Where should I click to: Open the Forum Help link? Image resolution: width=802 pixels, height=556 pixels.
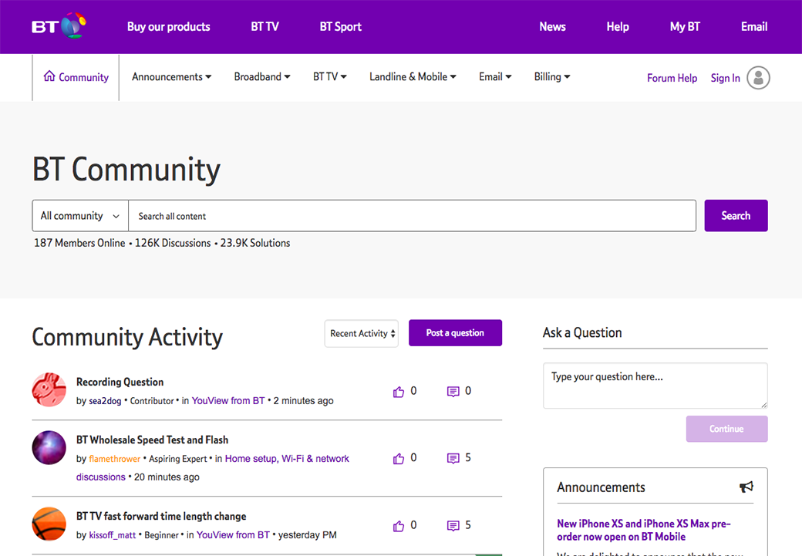point(672,78)
